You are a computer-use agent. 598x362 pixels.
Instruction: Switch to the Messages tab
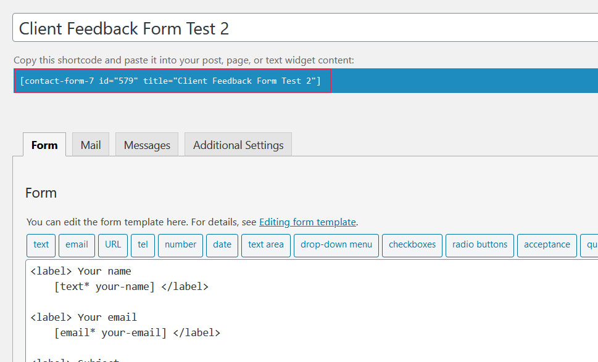click(x=146, y=144)
